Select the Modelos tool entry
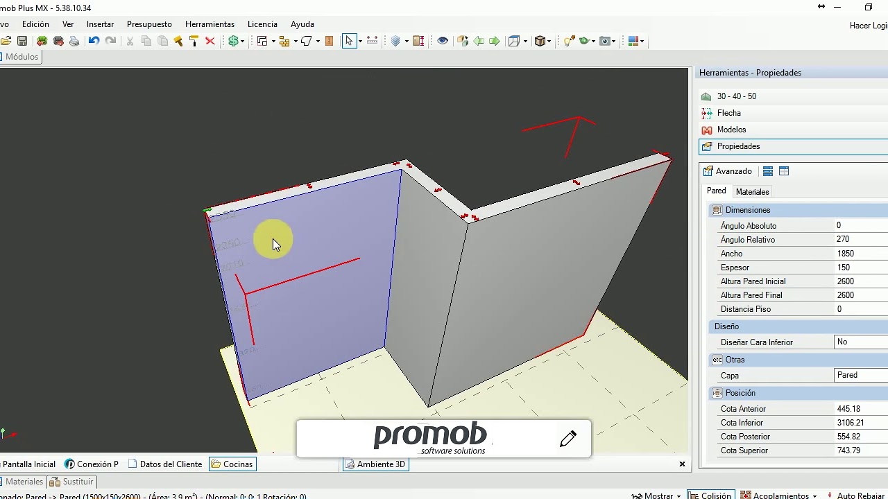 731,130
